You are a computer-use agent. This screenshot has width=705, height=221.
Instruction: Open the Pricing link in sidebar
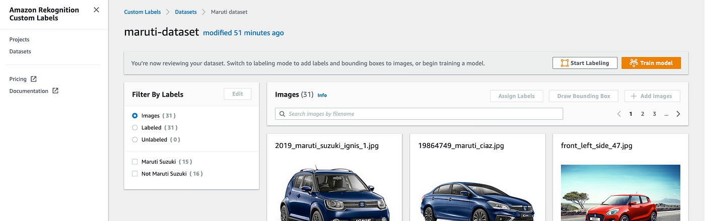pyautogui.click(x=18, y=79)
